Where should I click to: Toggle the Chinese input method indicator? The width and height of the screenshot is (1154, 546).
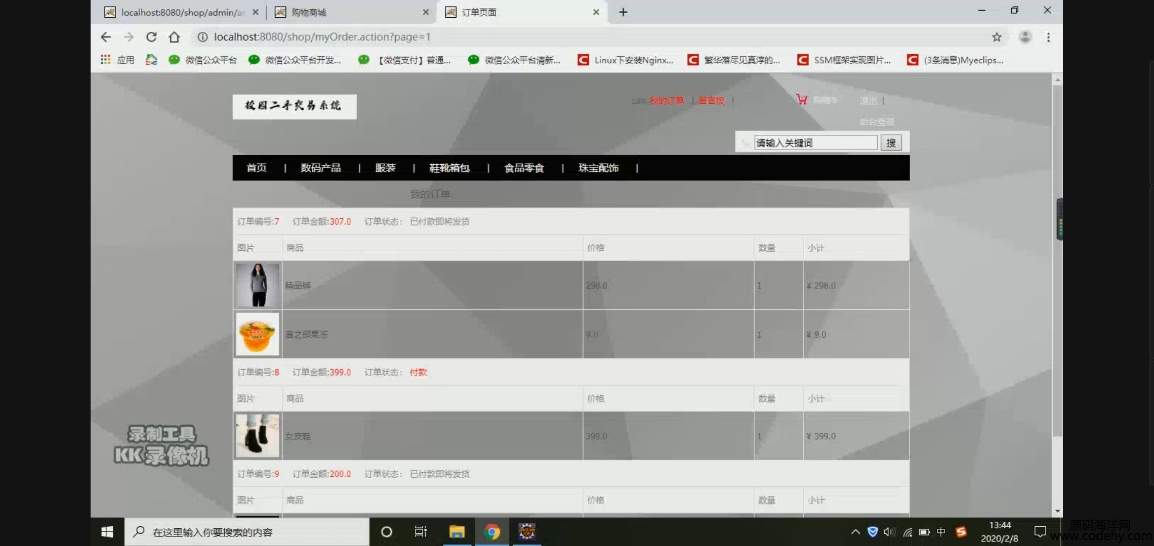point(940,532)
